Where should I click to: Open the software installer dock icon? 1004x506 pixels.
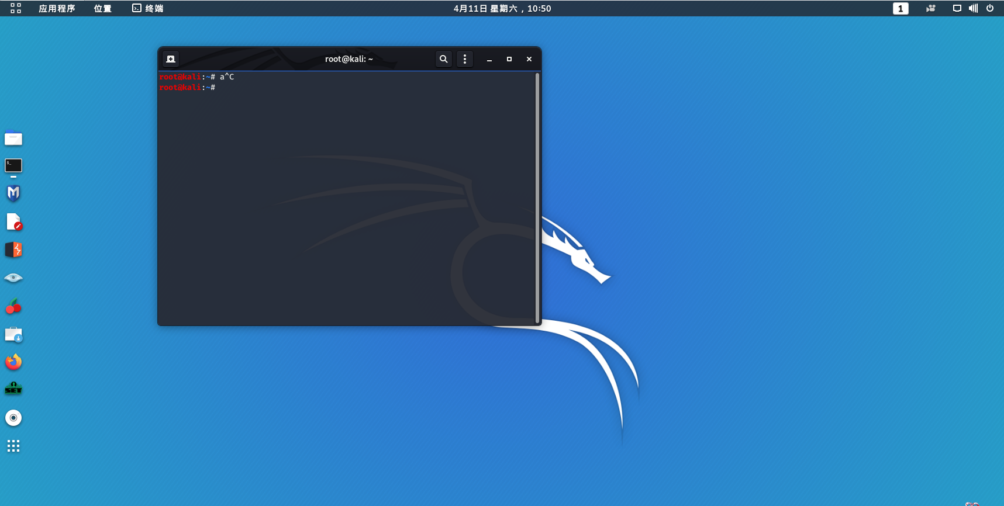(13, 334)
